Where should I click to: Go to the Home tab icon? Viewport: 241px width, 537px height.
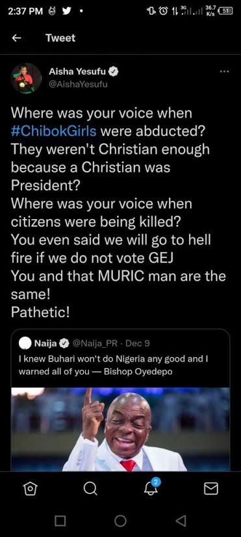(30, 489)
